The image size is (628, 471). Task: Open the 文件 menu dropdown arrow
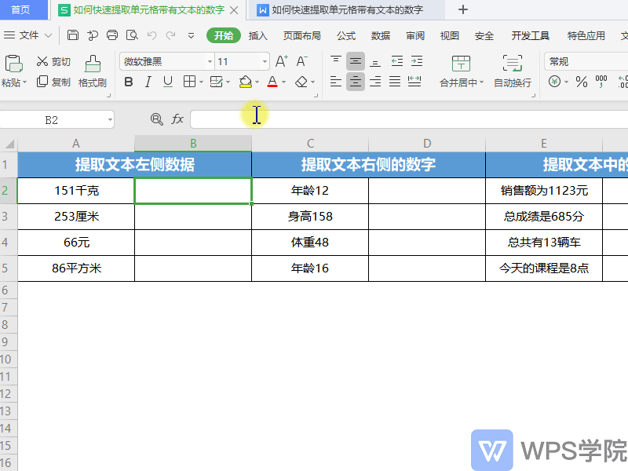pyautogui.click(x=48, y=35)
